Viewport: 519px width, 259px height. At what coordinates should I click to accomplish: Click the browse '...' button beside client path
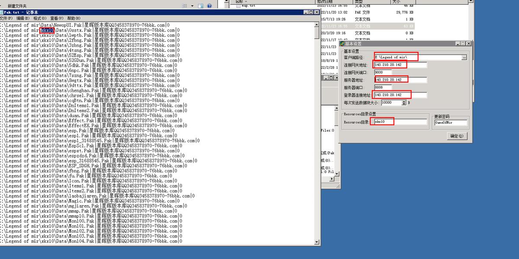coord(464,57)
